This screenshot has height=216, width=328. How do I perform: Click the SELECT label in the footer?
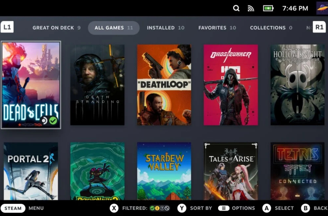pyautogui.click(x=284, y=208)
